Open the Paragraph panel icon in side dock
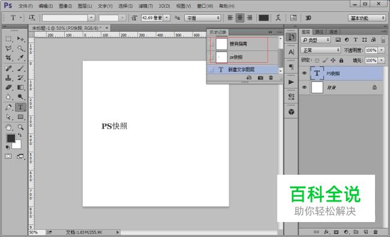Viewport: 390px width, 237px height. [291, 67]
